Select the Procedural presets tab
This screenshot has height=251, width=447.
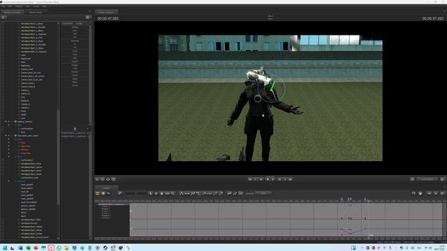(68, 23)
